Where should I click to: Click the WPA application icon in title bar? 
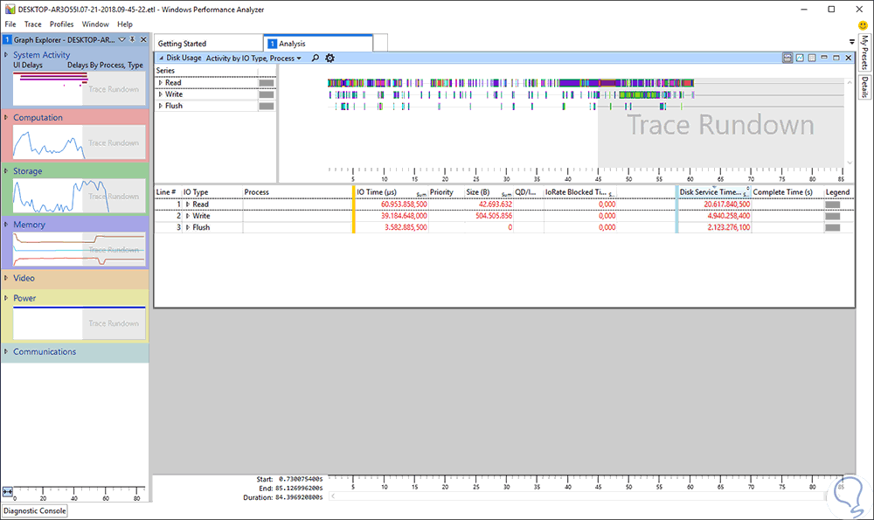click(10, 10)
